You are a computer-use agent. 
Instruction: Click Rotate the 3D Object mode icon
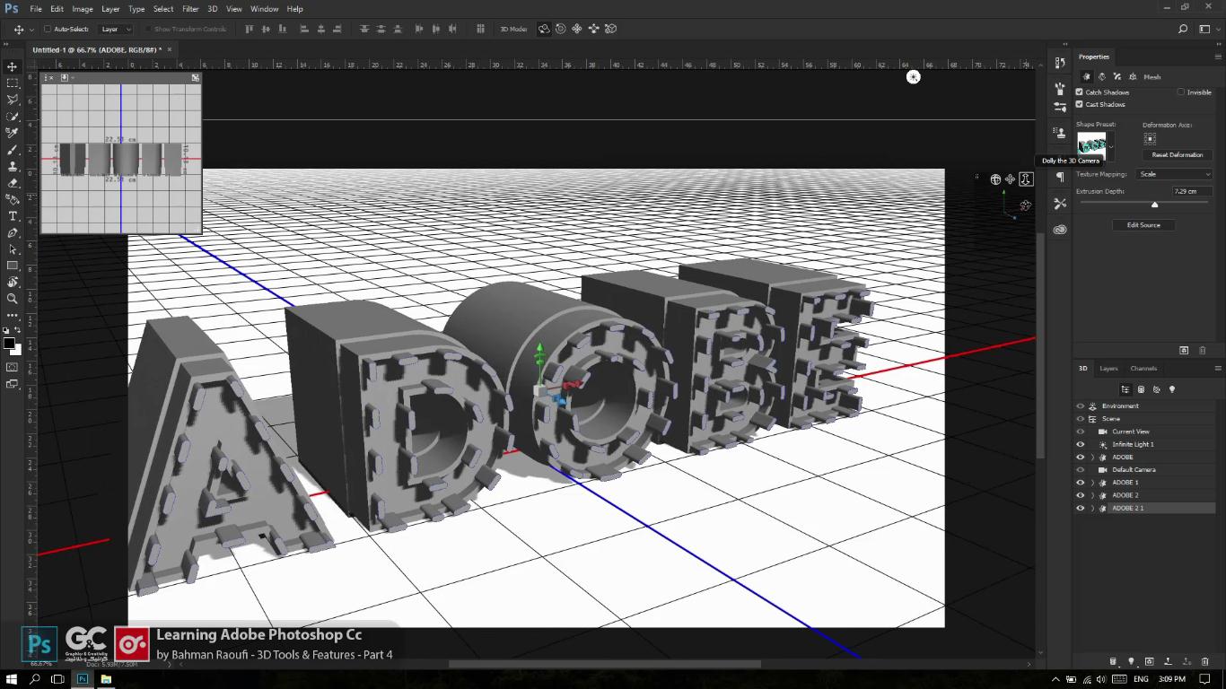544,29
